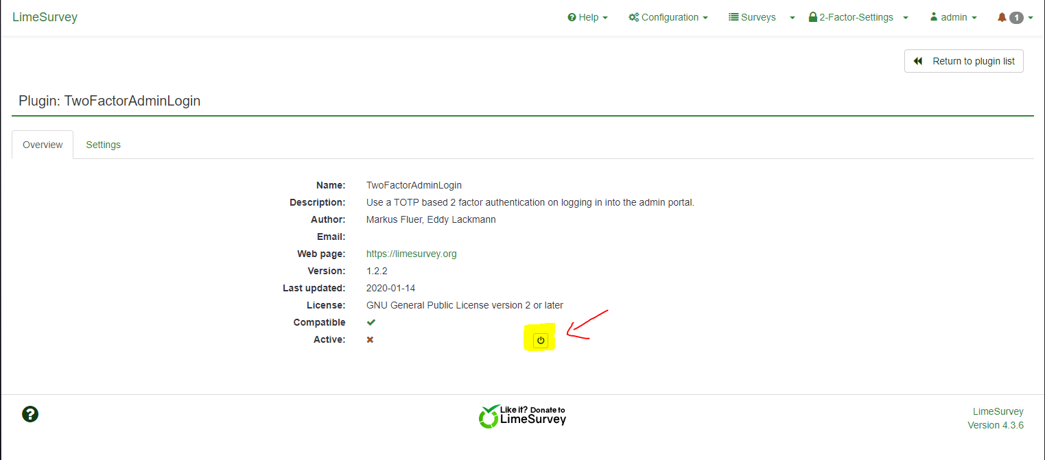The image size is (1045, 460).
Task: Expand the caret beside 2-Factor-Settings
Action: click(x=906, y=18)
